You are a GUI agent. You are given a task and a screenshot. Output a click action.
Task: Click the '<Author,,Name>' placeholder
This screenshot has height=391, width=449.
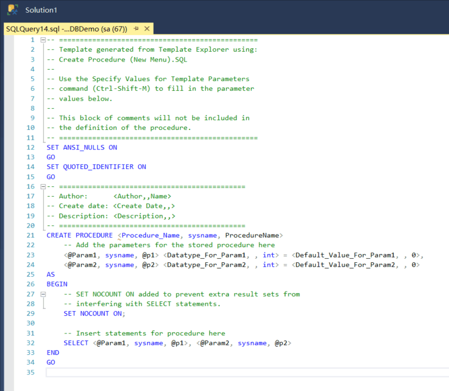(142, 196)
